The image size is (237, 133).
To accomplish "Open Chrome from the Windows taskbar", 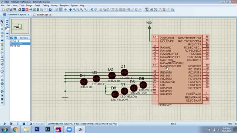I will pyautogui.click(x=15, y=130).
